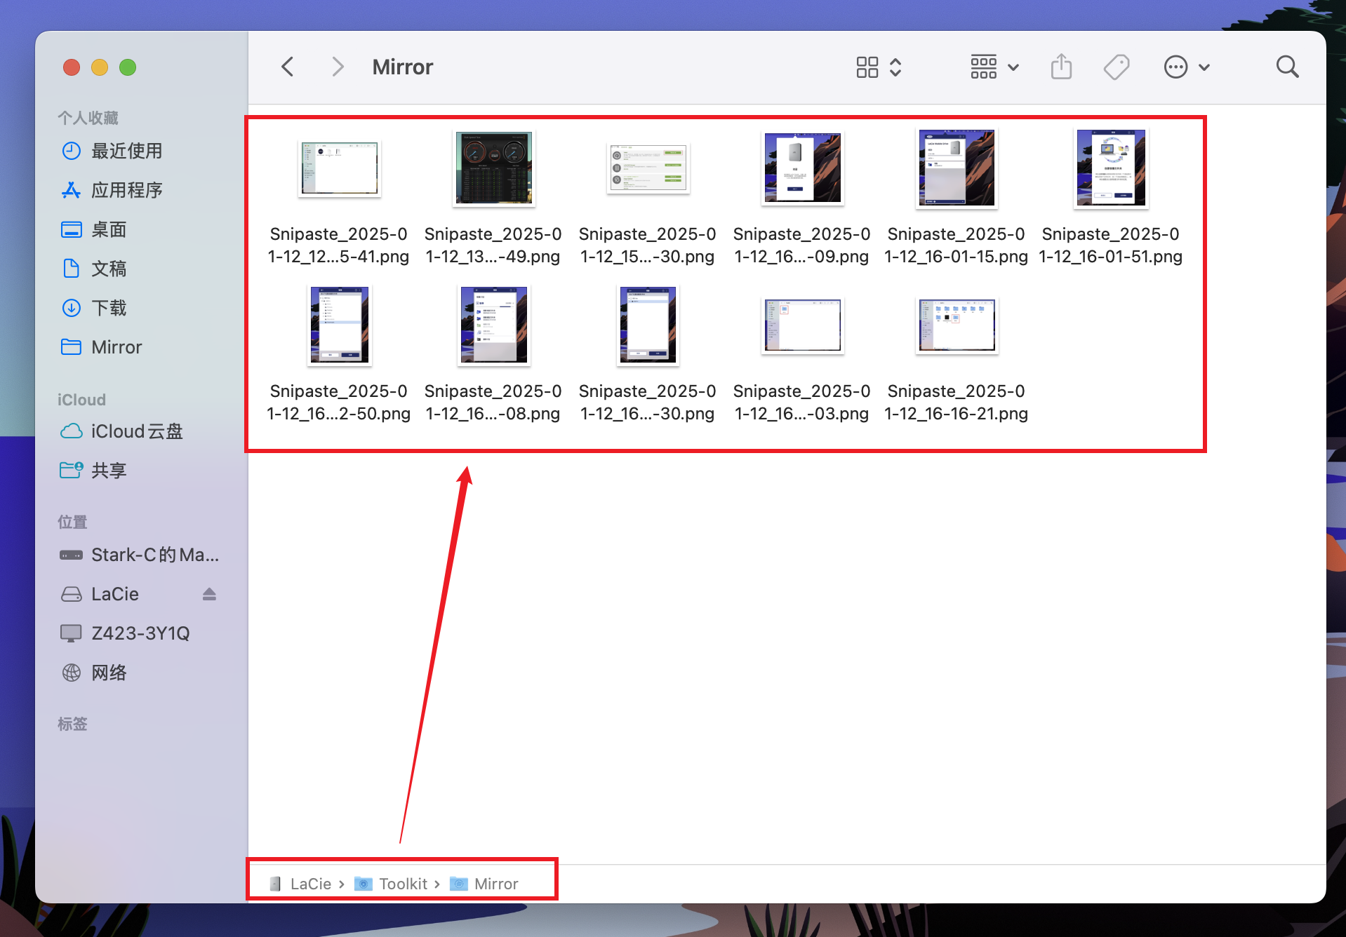The width and height of the screenshot is (1346, 937).
Task: Select the thumbnail ending -03.png
Action: [x=802, y=325]
